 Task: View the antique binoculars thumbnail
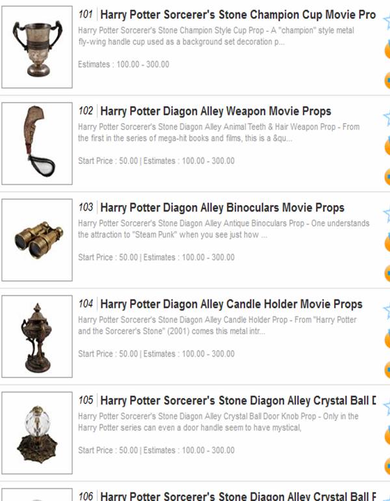[37, 240]
